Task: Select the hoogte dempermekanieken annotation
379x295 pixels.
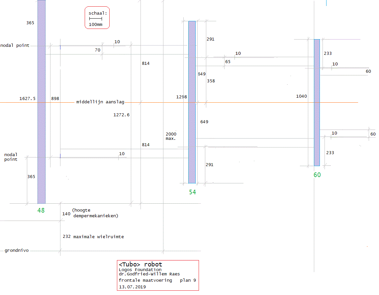Action: pyautogui.click(x=95, y=213)
